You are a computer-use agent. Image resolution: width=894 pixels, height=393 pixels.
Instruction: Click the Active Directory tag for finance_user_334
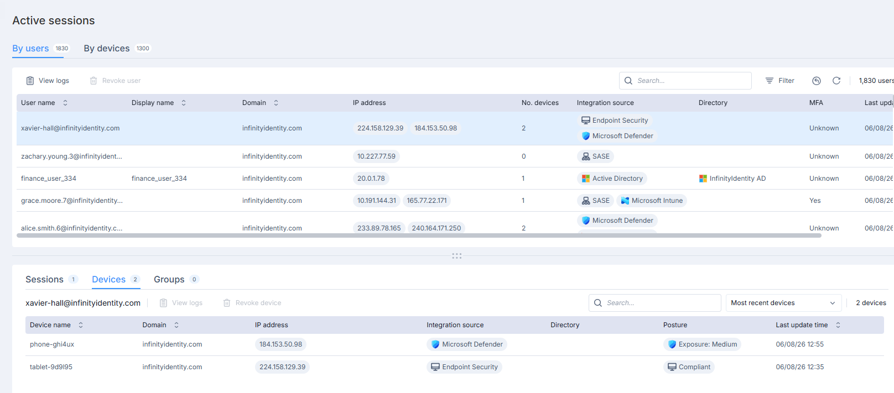[x=612, y=179]
